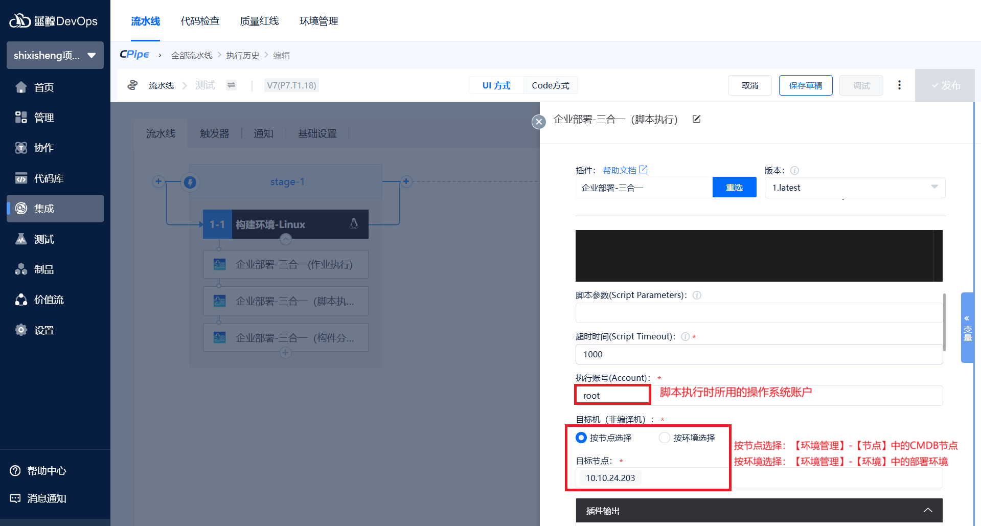Open 消息通知 message notifications
This screenshot has width=981, height=526.
pyautogui.click(x=46, y=498)
